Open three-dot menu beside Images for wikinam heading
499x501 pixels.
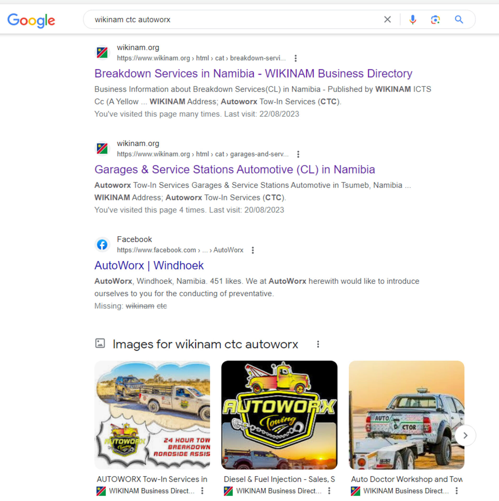click(x=318, y=344)
